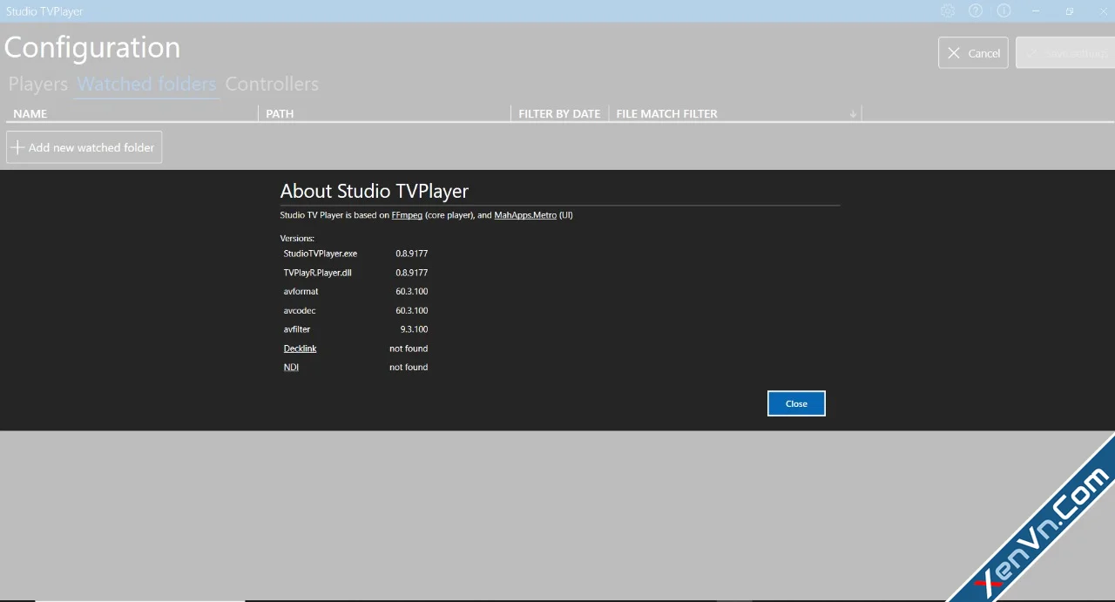The image size is (1115, 602).
Task: Open the Controllers tab
Action: pyautogui.click(x=272, y=85)
